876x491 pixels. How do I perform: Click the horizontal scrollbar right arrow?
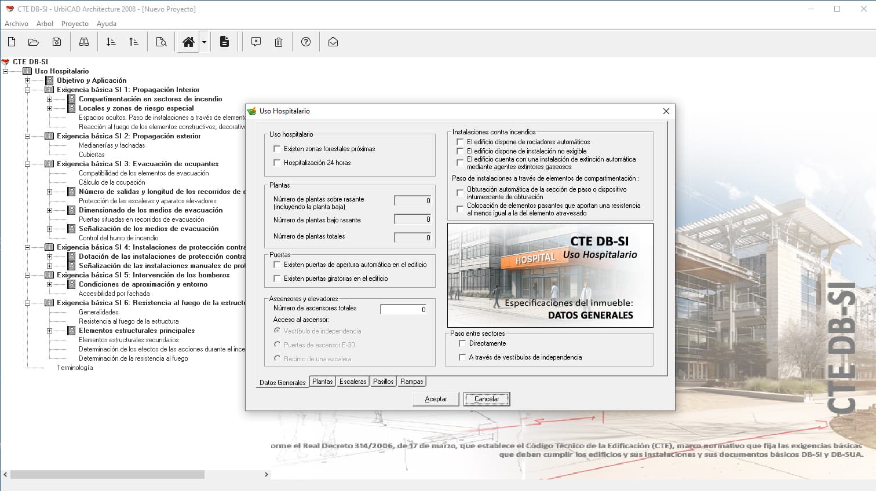[x=267, y=475]
